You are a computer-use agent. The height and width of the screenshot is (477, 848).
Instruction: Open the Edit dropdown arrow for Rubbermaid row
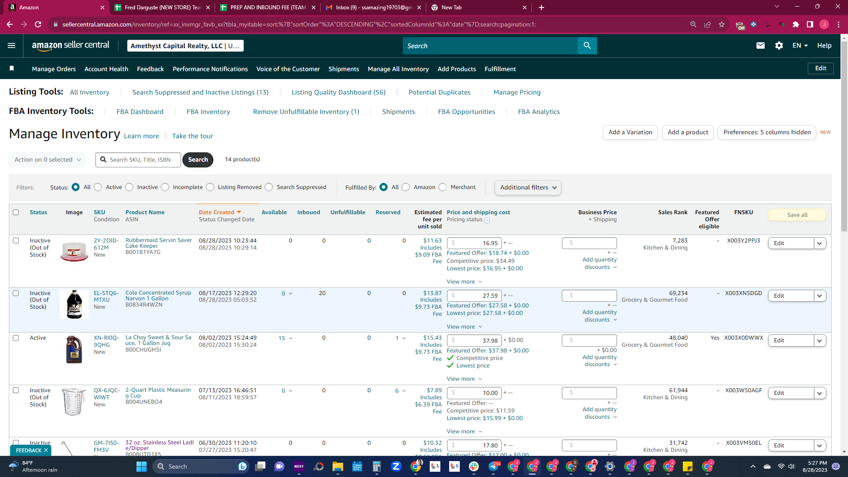[x=820, y=243]
